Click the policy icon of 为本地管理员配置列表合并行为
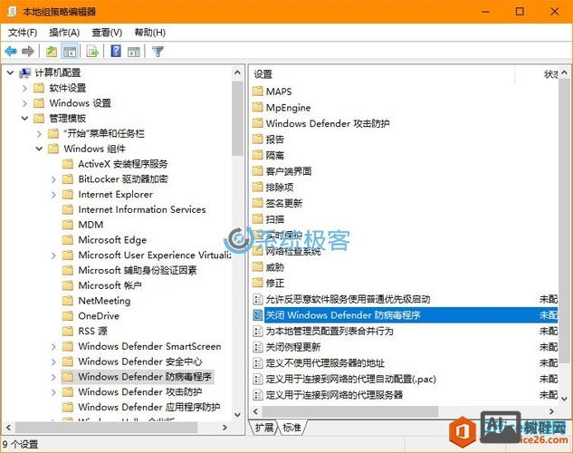 point(258,331)
